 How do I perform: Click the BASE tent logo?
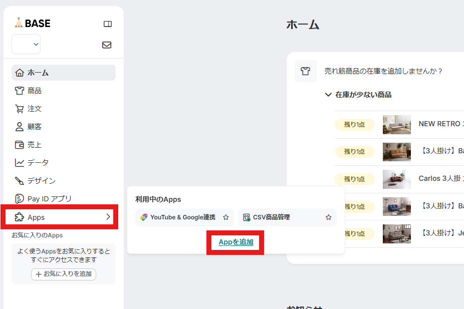[19, 23]
